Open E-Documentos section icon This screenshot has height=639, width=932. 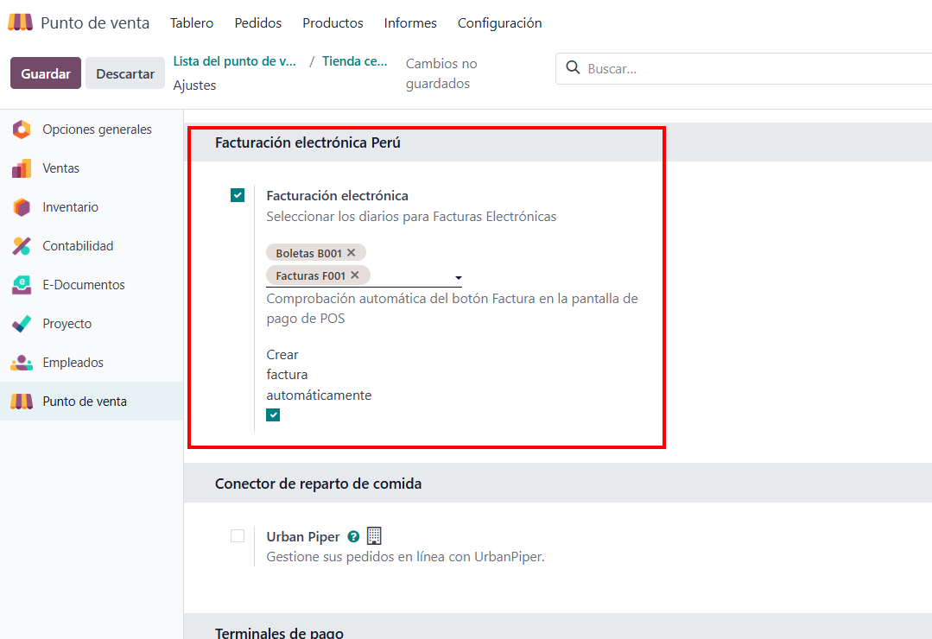tap(22, 285)
